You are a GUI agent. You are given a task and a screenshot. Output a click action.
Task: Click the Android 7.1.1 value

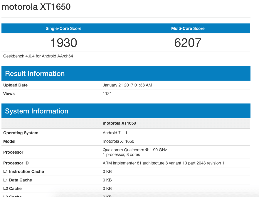[x=115, y=133]
